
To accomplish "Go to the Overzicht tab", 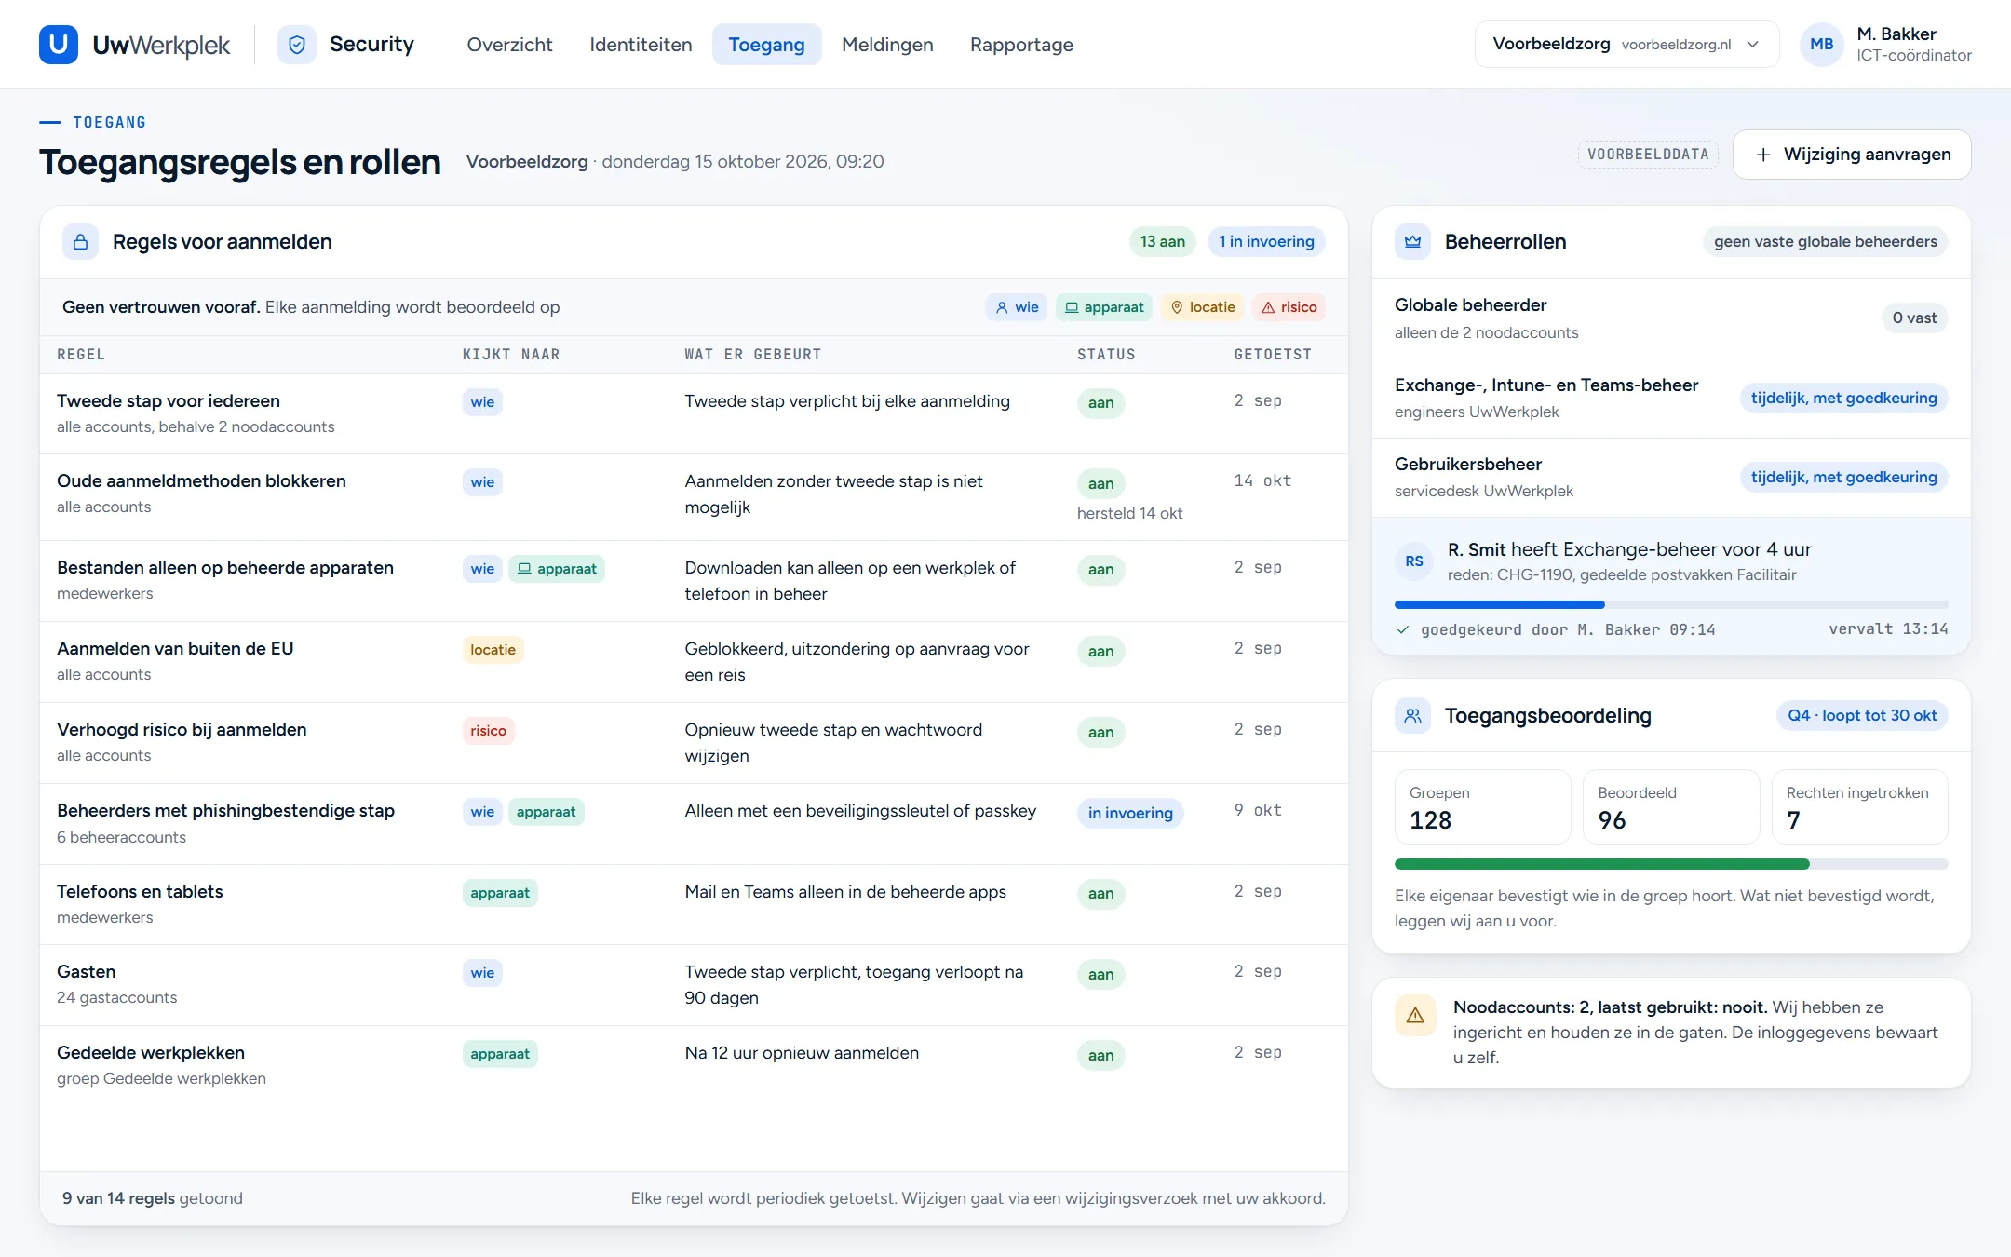I will point(509,45).
